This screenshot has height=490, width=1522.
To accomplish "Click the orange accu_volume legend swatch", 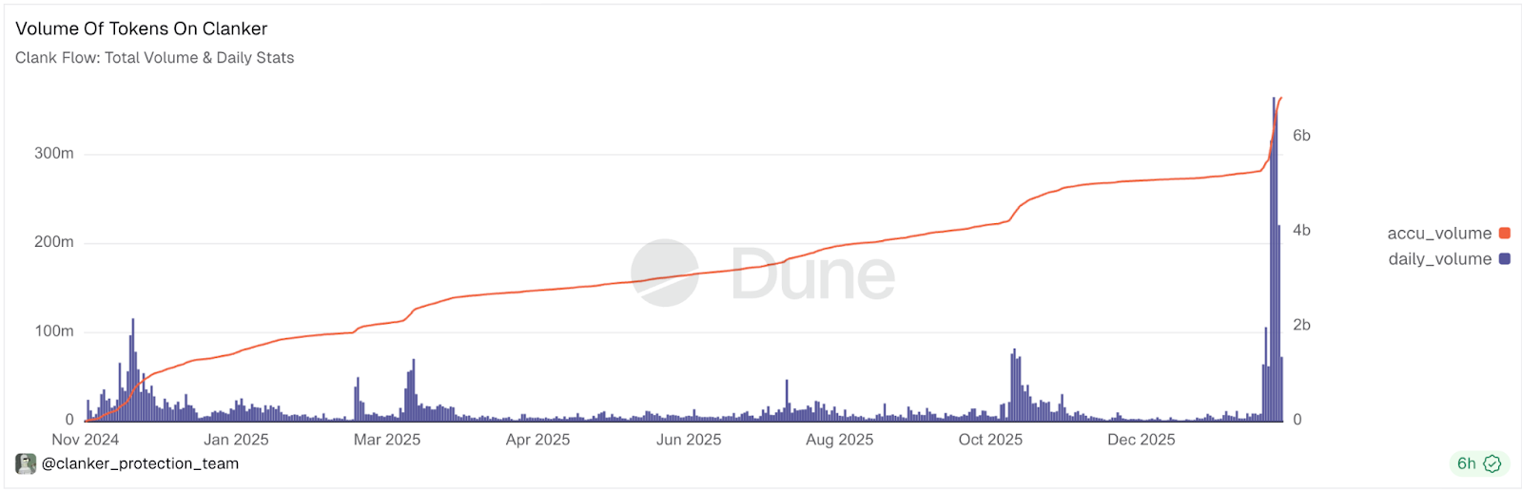I will (1505, 234).
